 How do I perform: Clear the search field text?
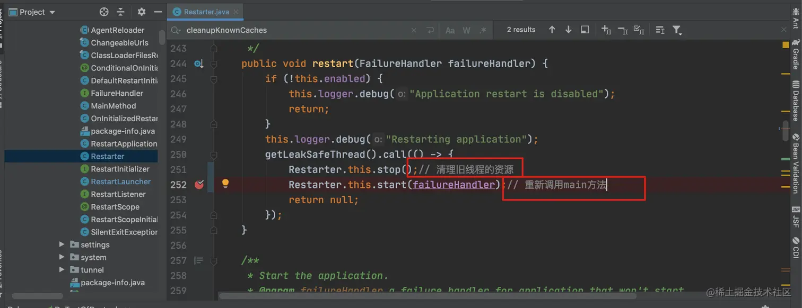click(414, 30)
